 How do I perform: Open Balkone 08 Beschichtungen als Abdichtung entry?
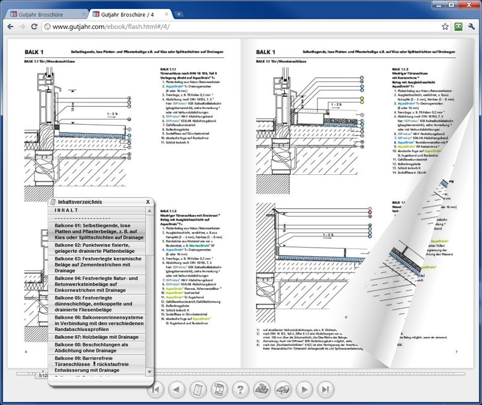96,348
